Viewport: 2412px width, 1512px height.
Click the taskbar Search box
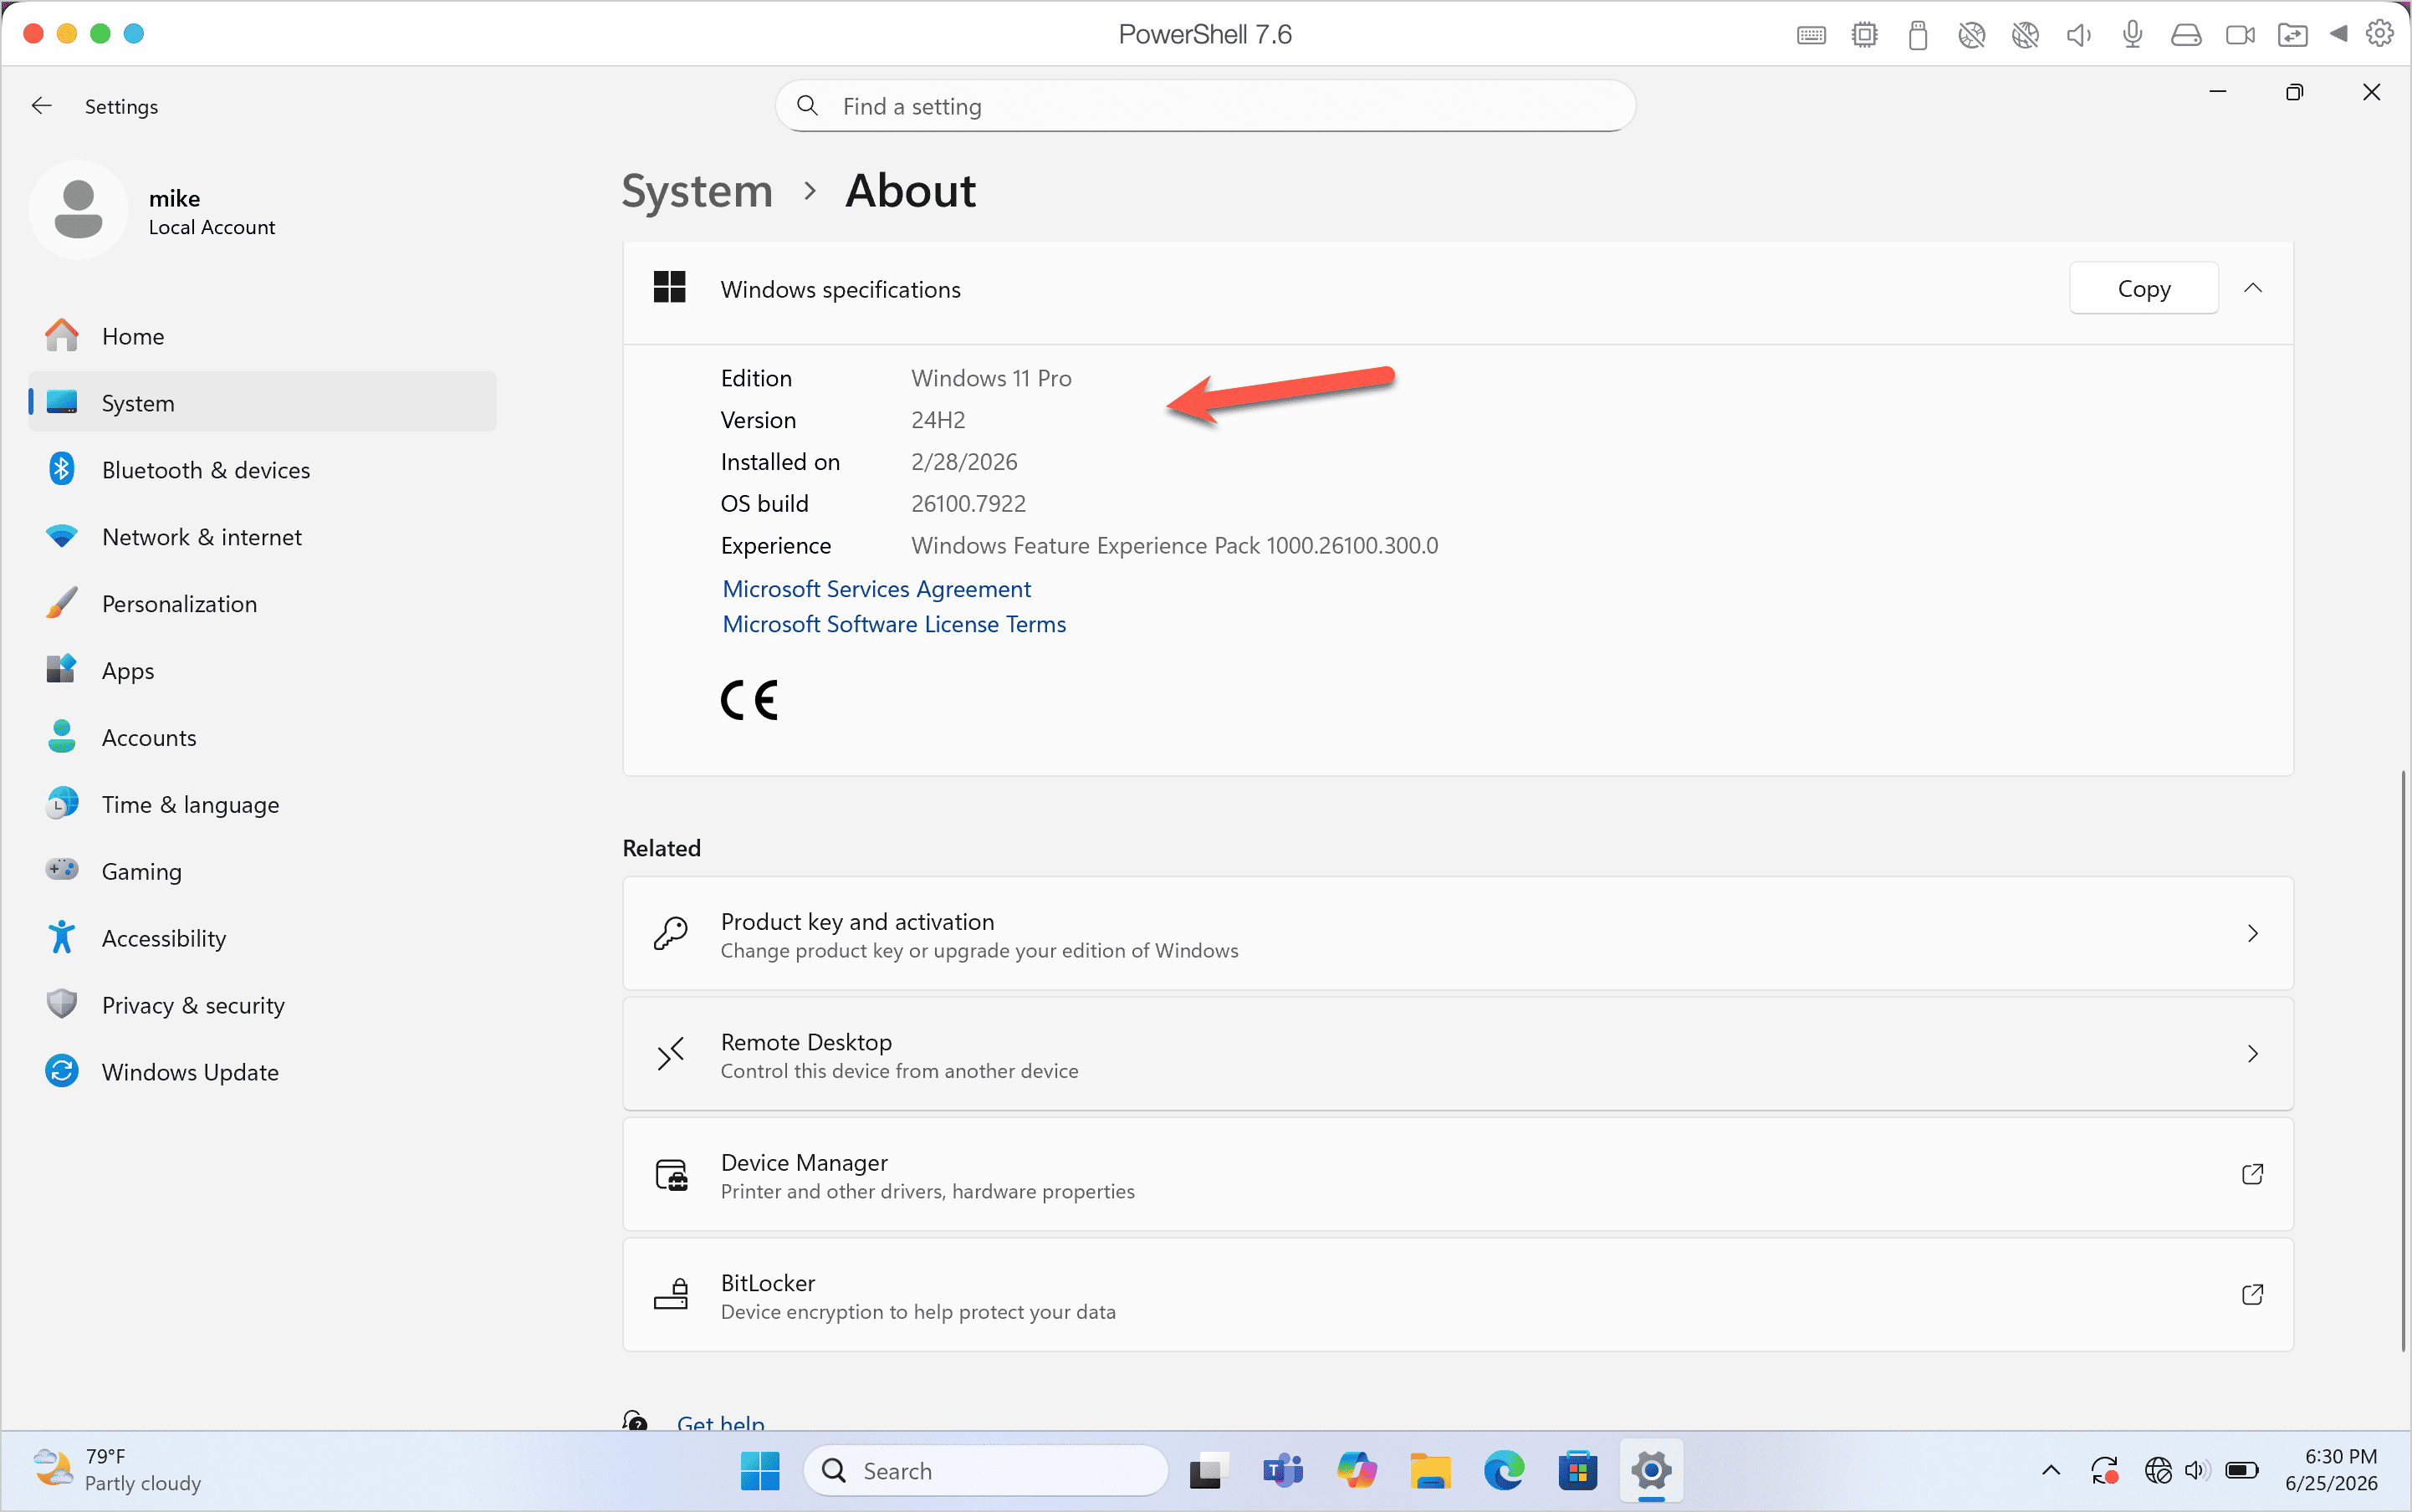click(x=986, y=1471)
